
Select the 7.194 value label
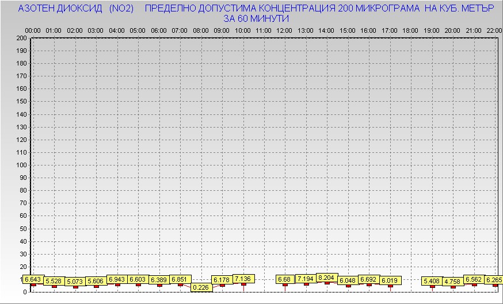306,279
